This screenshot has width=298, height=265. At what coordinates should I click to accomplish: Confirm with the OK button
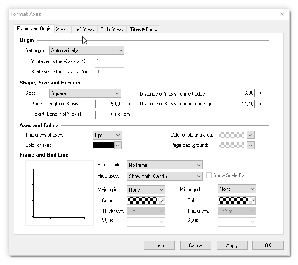tap(268, 245)
